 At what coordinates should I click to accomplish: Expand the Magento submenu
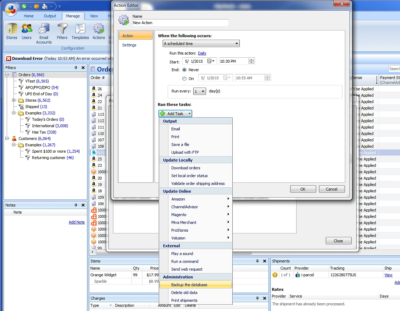[x=196, y=215]
